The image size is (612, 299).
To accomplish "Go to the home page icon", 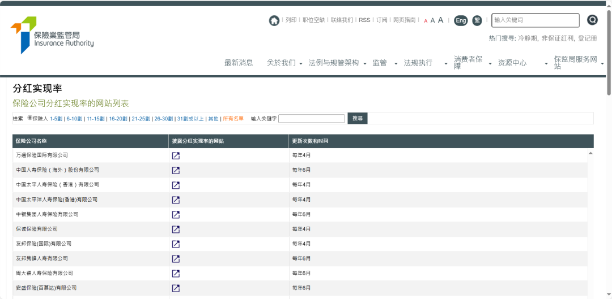I will click(274, 20).
